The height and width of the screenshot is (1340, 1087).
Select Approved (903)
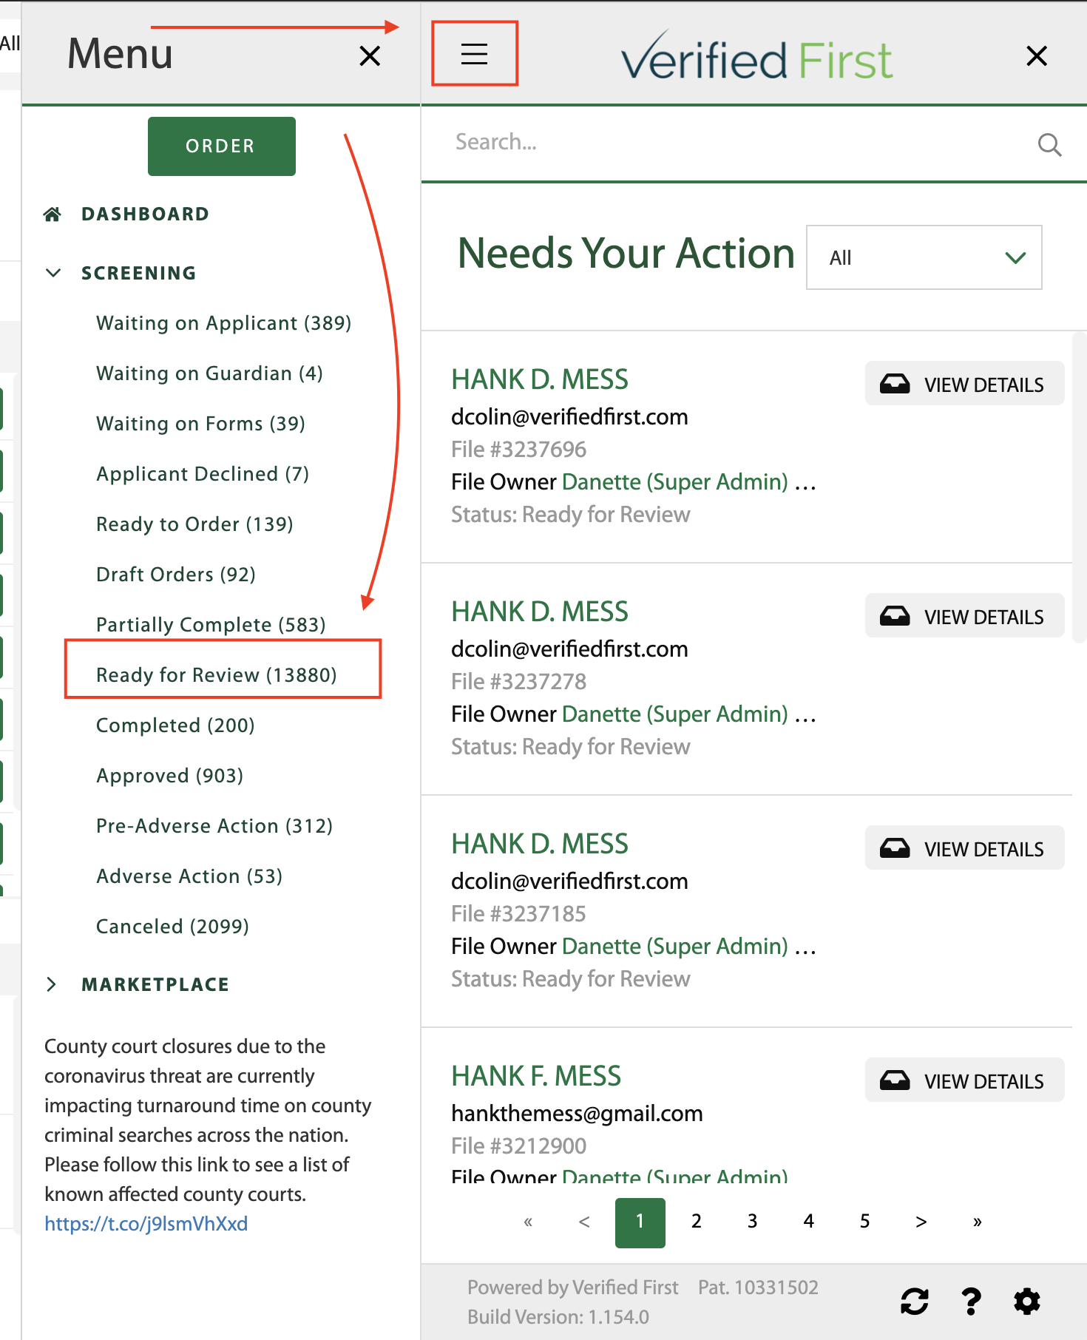click(x=169, y=776)
